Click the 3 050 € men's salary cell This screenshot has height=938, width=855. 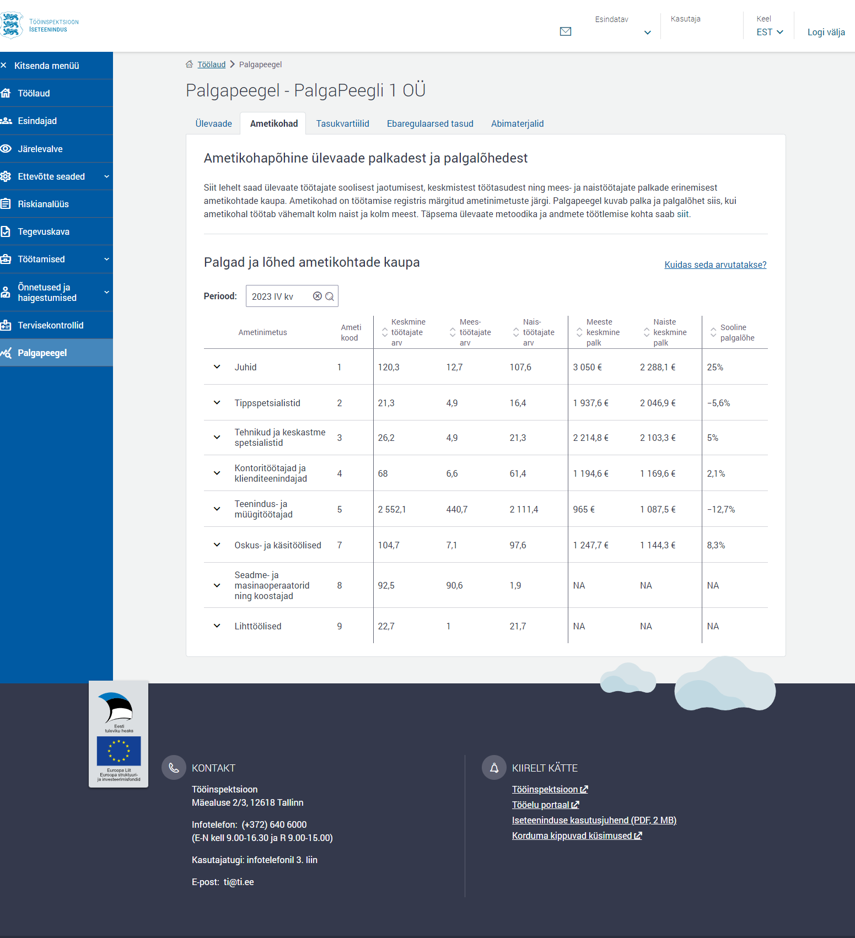pyautogui.click(x=588, y=367)
